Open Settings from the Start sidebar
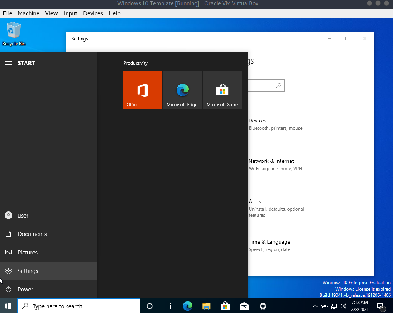 click(48, 271)
